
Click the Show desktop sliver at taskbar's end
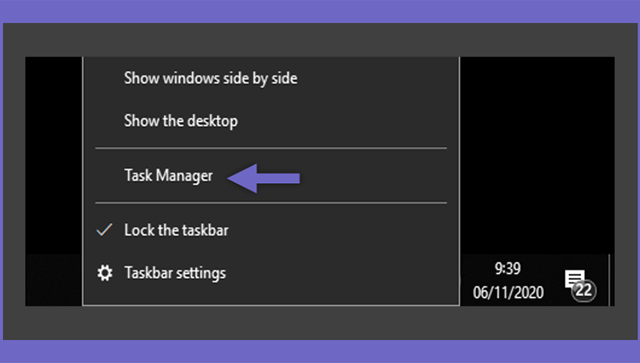click(612, 280)
